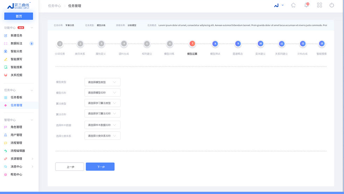The width and height of the screenshot is (344, 194).
Task: Collapse the 功能中心 section chevron
Action: [x=32, y=28]
